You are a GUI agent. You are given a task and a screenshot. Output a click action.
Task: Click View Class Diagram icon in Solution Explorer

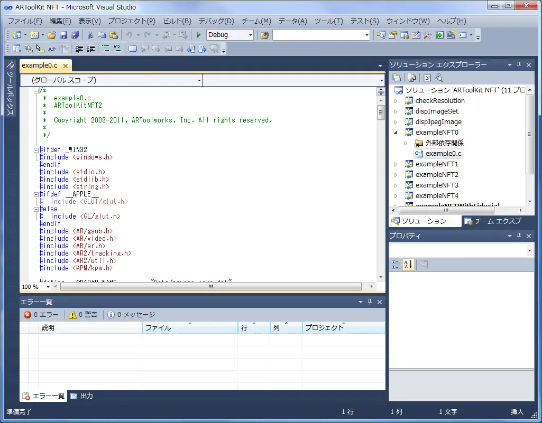point(439,78)
